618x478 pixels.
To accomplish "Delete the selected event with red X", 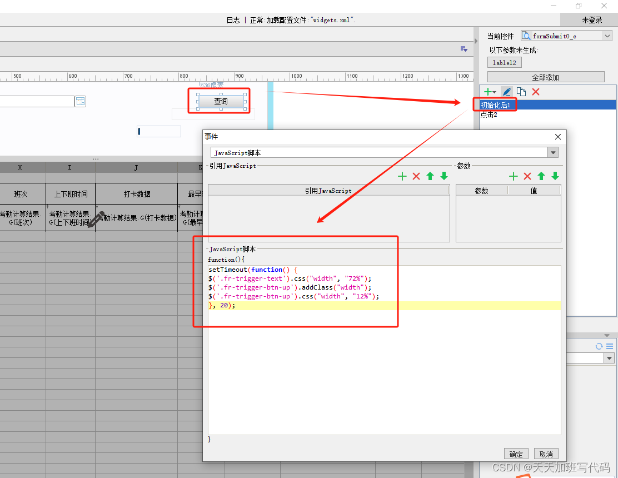I will click(536, 92).
